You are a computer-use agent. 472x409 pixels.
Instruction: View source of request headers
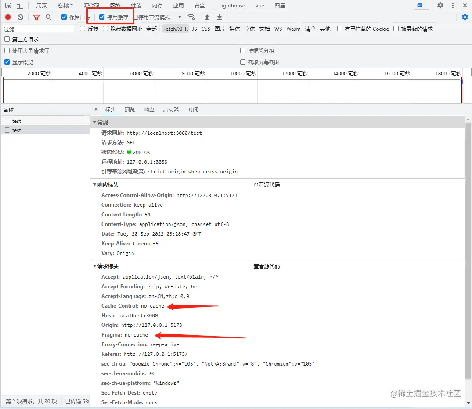pos(267,266)
